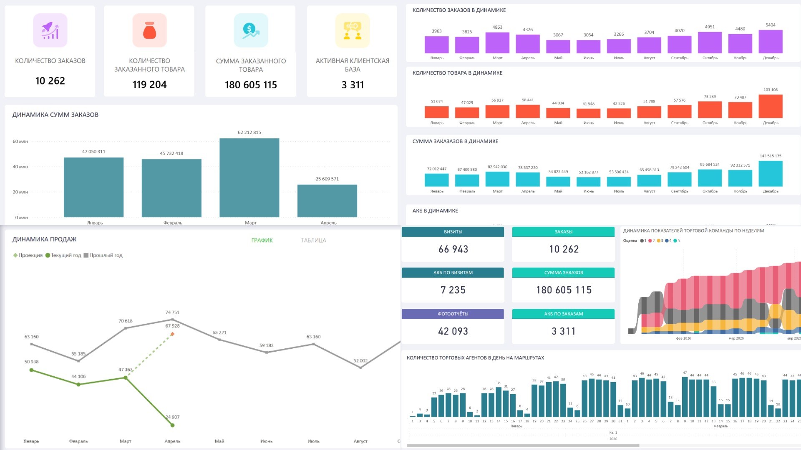The width and height of the screenshot is (801, 450).
Task: Click the current year point 24 907
Action: coord(172,425)
